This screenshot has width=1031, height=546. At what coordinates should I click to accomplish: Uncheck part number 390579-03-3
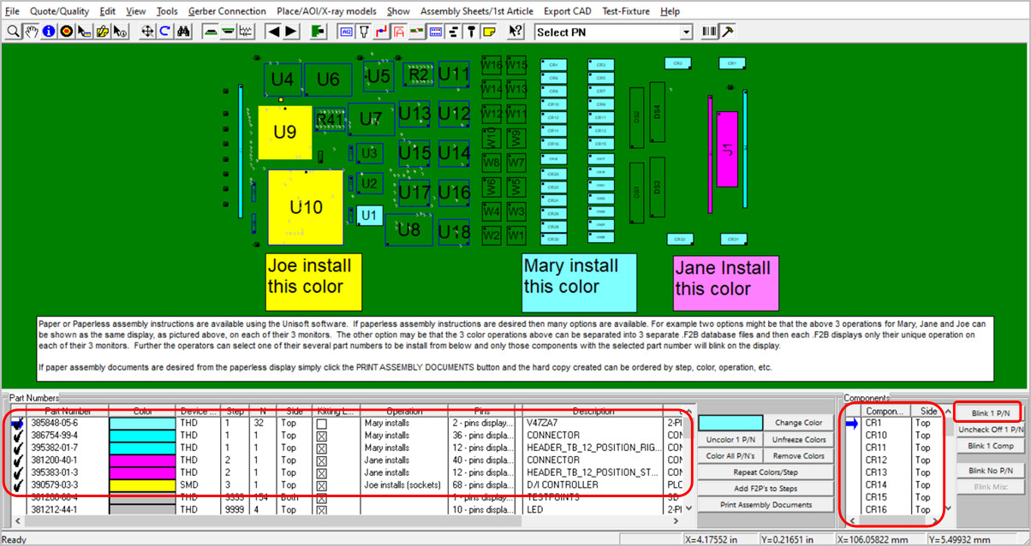(17, 484)
